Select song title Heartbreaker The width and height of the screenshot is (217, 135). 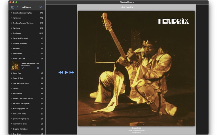tap(17, 53)
